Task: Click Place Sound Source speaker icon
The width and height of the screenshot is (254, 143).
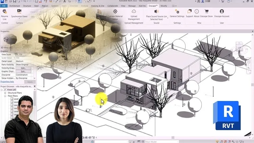Action: [156, 11]
